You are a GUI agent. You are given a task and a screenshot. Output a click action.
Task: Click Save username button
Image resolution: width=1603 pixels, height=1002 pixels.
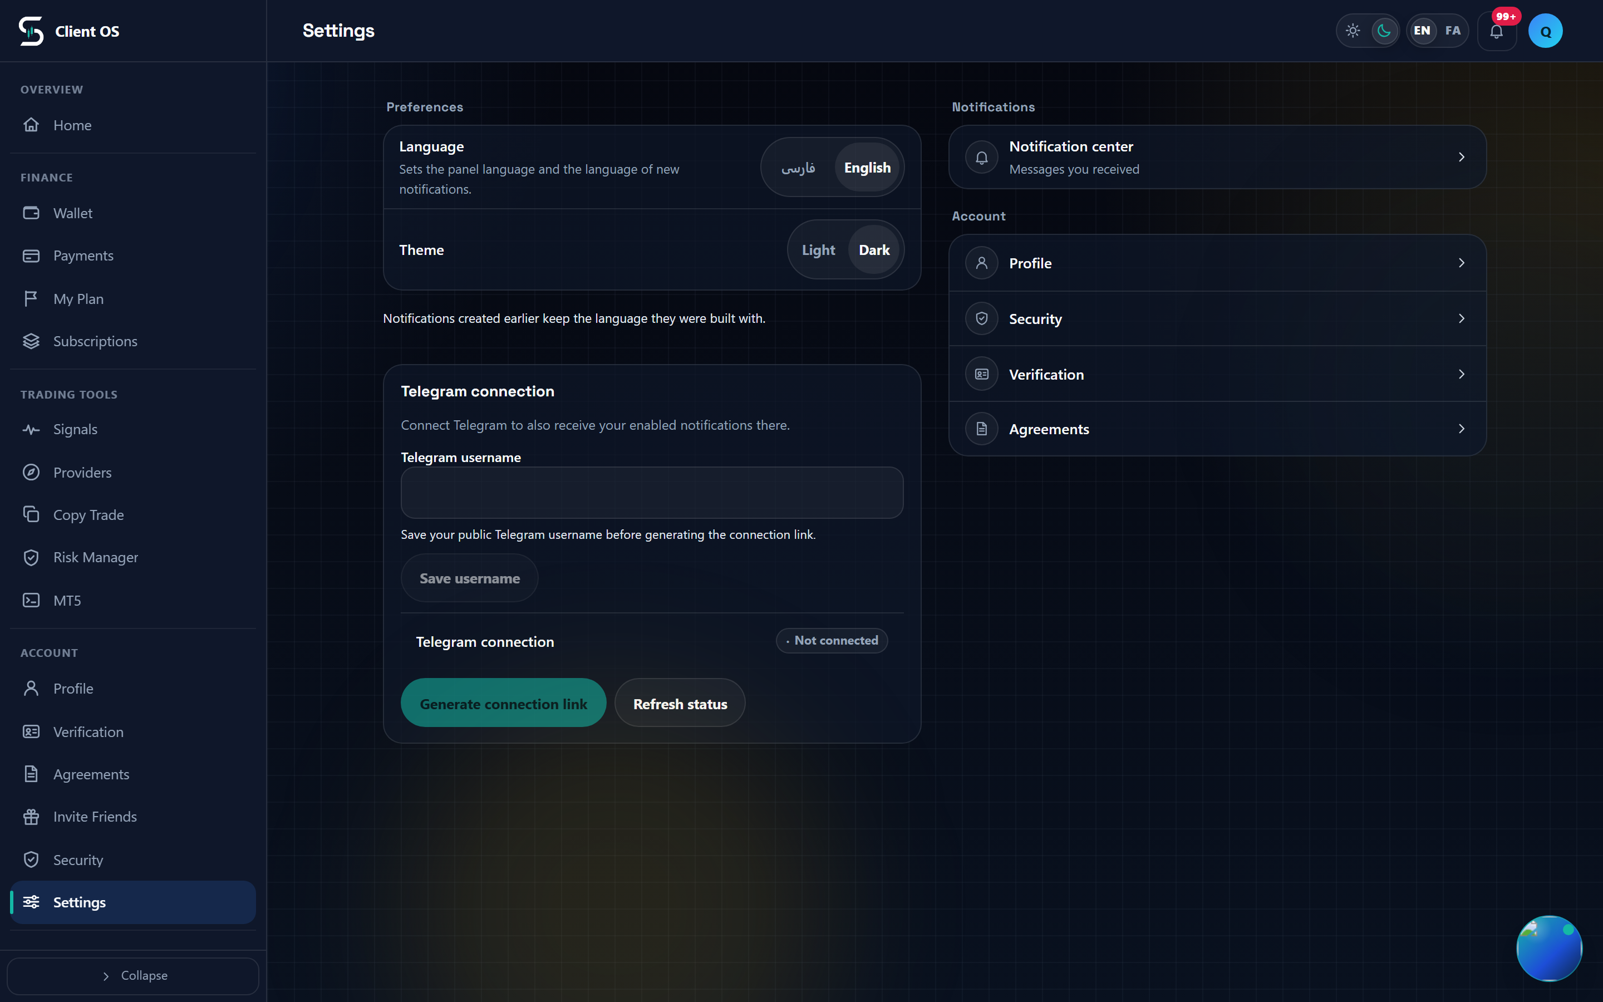point(470,578)
